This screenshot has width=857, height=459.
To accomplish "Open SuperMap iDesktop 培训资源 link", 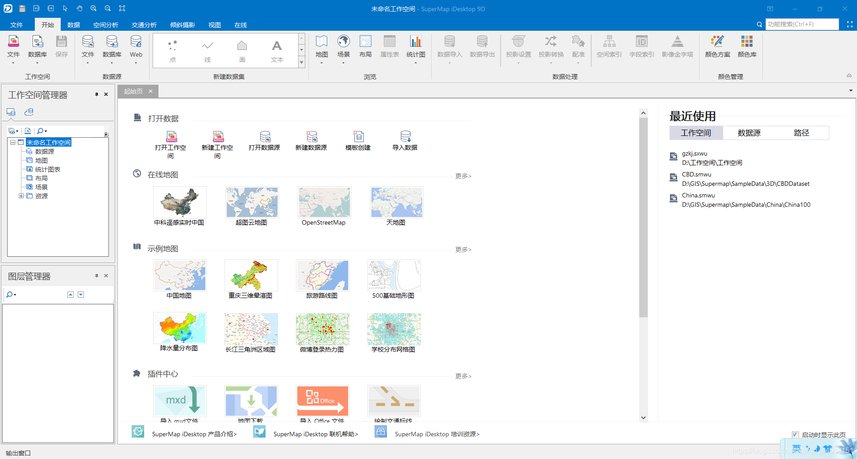I will (x=437, y=434).
